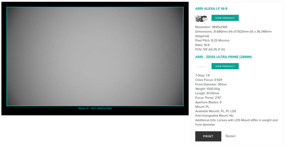Select the 'Additional Info' LDS Mount note
This screenshot has height=147, width=285.
[x=237, y=123]
